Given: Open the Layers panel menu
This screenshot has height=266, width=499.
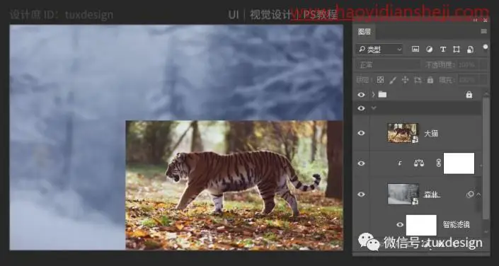Looking at the screenshot, I should point(483,31).
